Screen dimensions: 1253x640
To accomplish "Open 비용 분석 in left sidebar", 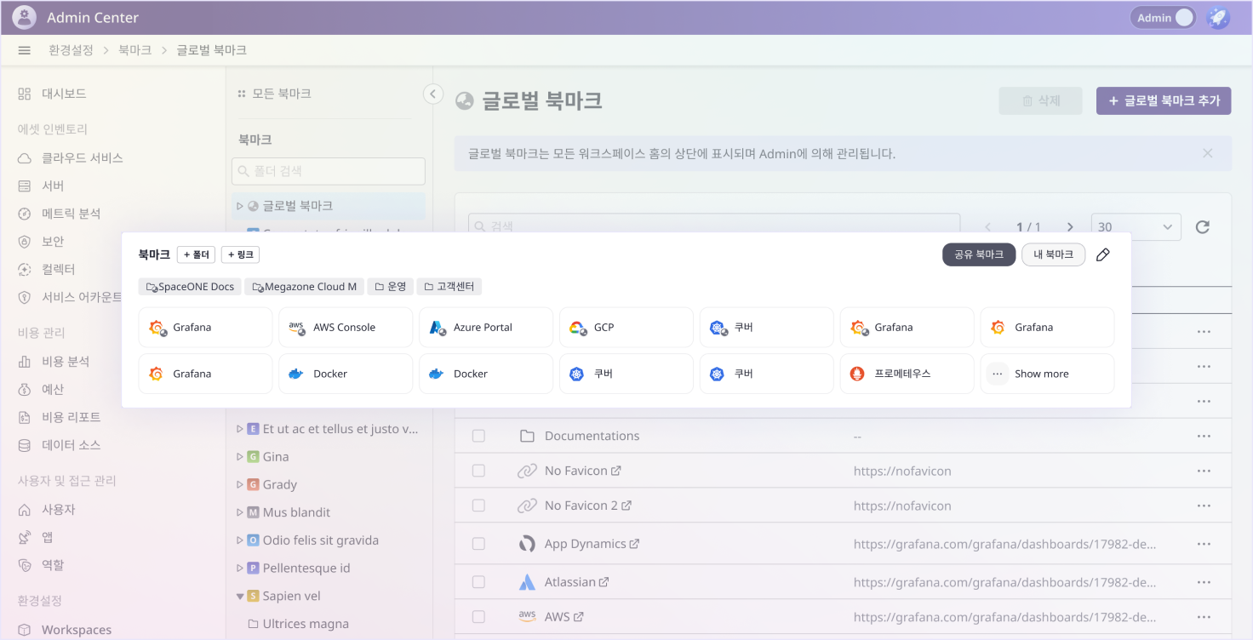I will [x=66, y=362].
